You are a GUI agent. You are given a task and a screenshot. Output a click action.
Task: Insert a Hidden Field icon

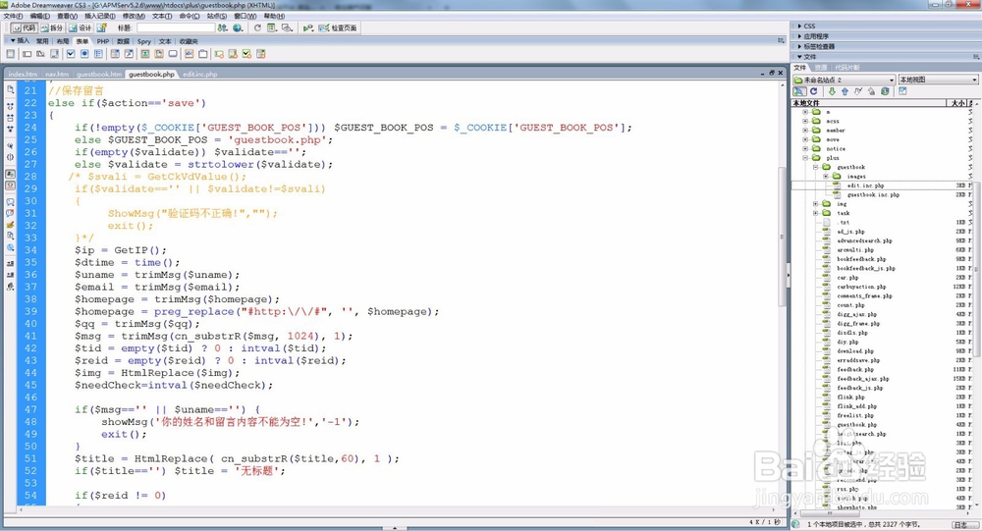click(x=40, y=55)
